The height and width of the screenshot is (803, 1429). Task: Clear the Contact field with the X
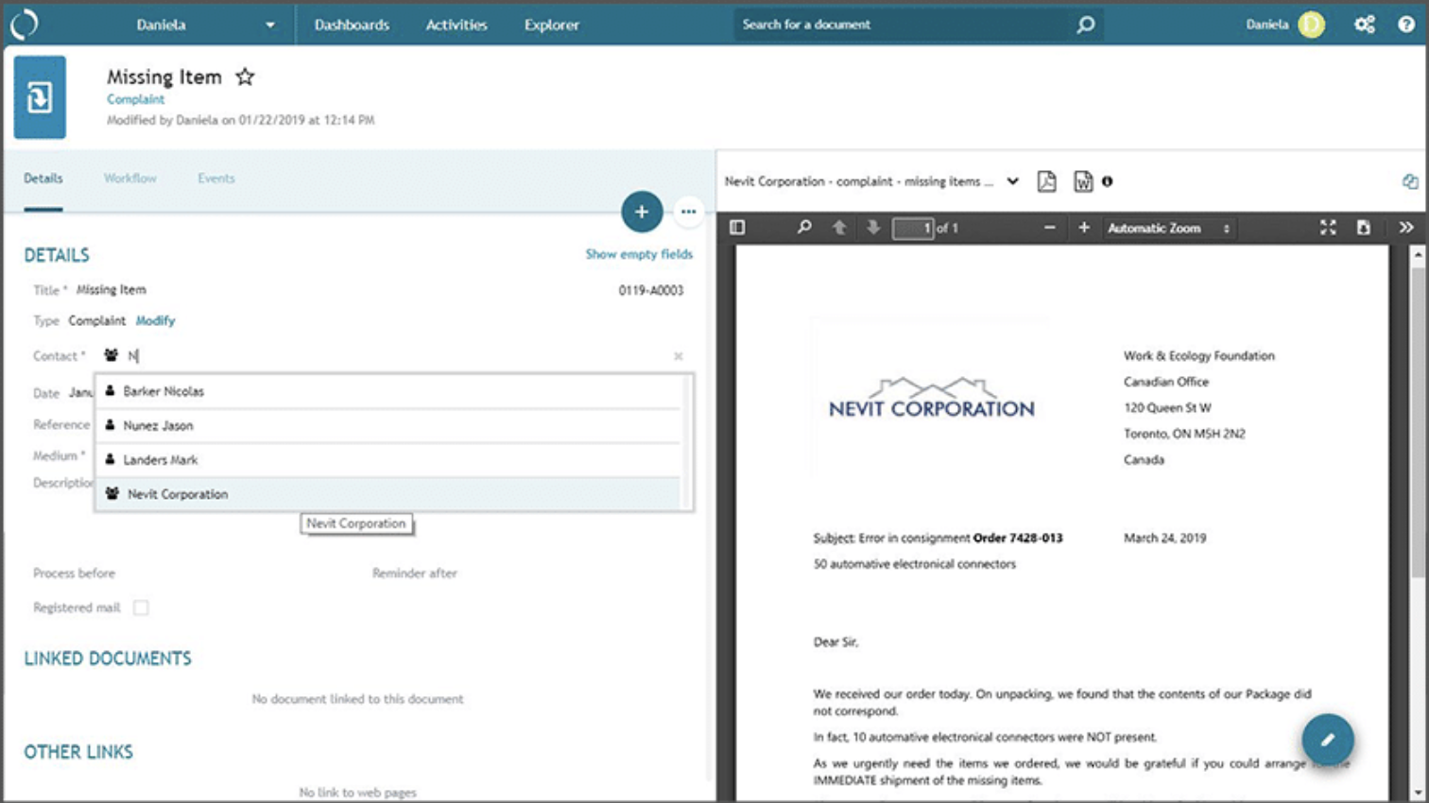(x=678, y=356)
